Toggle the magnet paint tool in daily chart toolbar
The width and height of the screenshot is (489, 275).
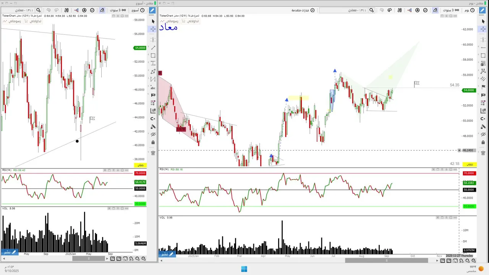coord(435,10)
